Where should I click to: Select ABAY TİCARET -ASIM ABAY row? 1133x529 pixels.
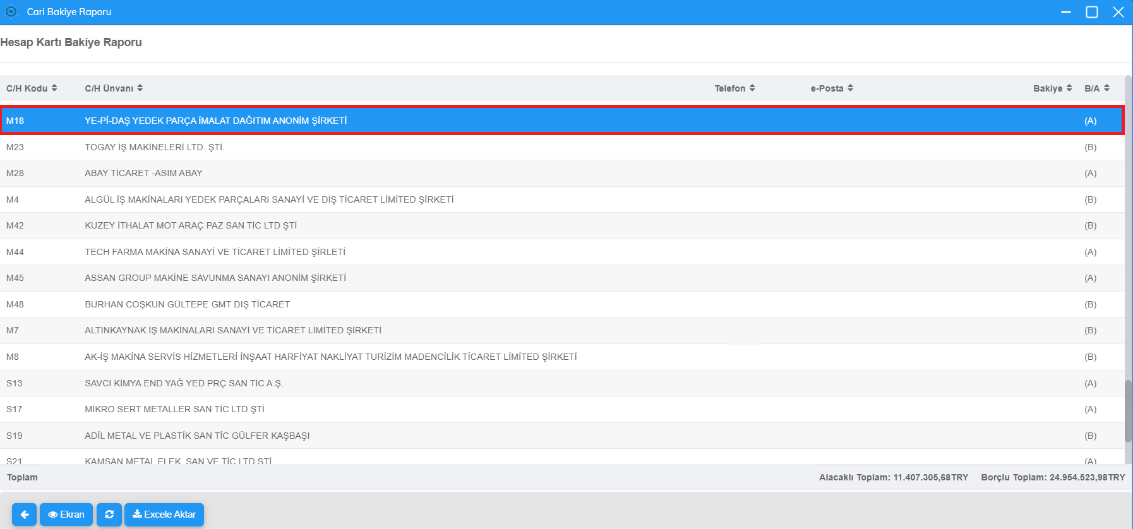click(562, 173)
